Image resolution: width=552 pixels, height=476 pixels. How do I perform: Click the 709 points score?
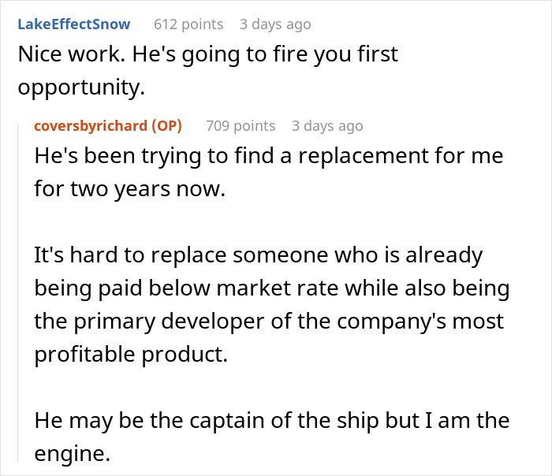(x=241, y=126)
